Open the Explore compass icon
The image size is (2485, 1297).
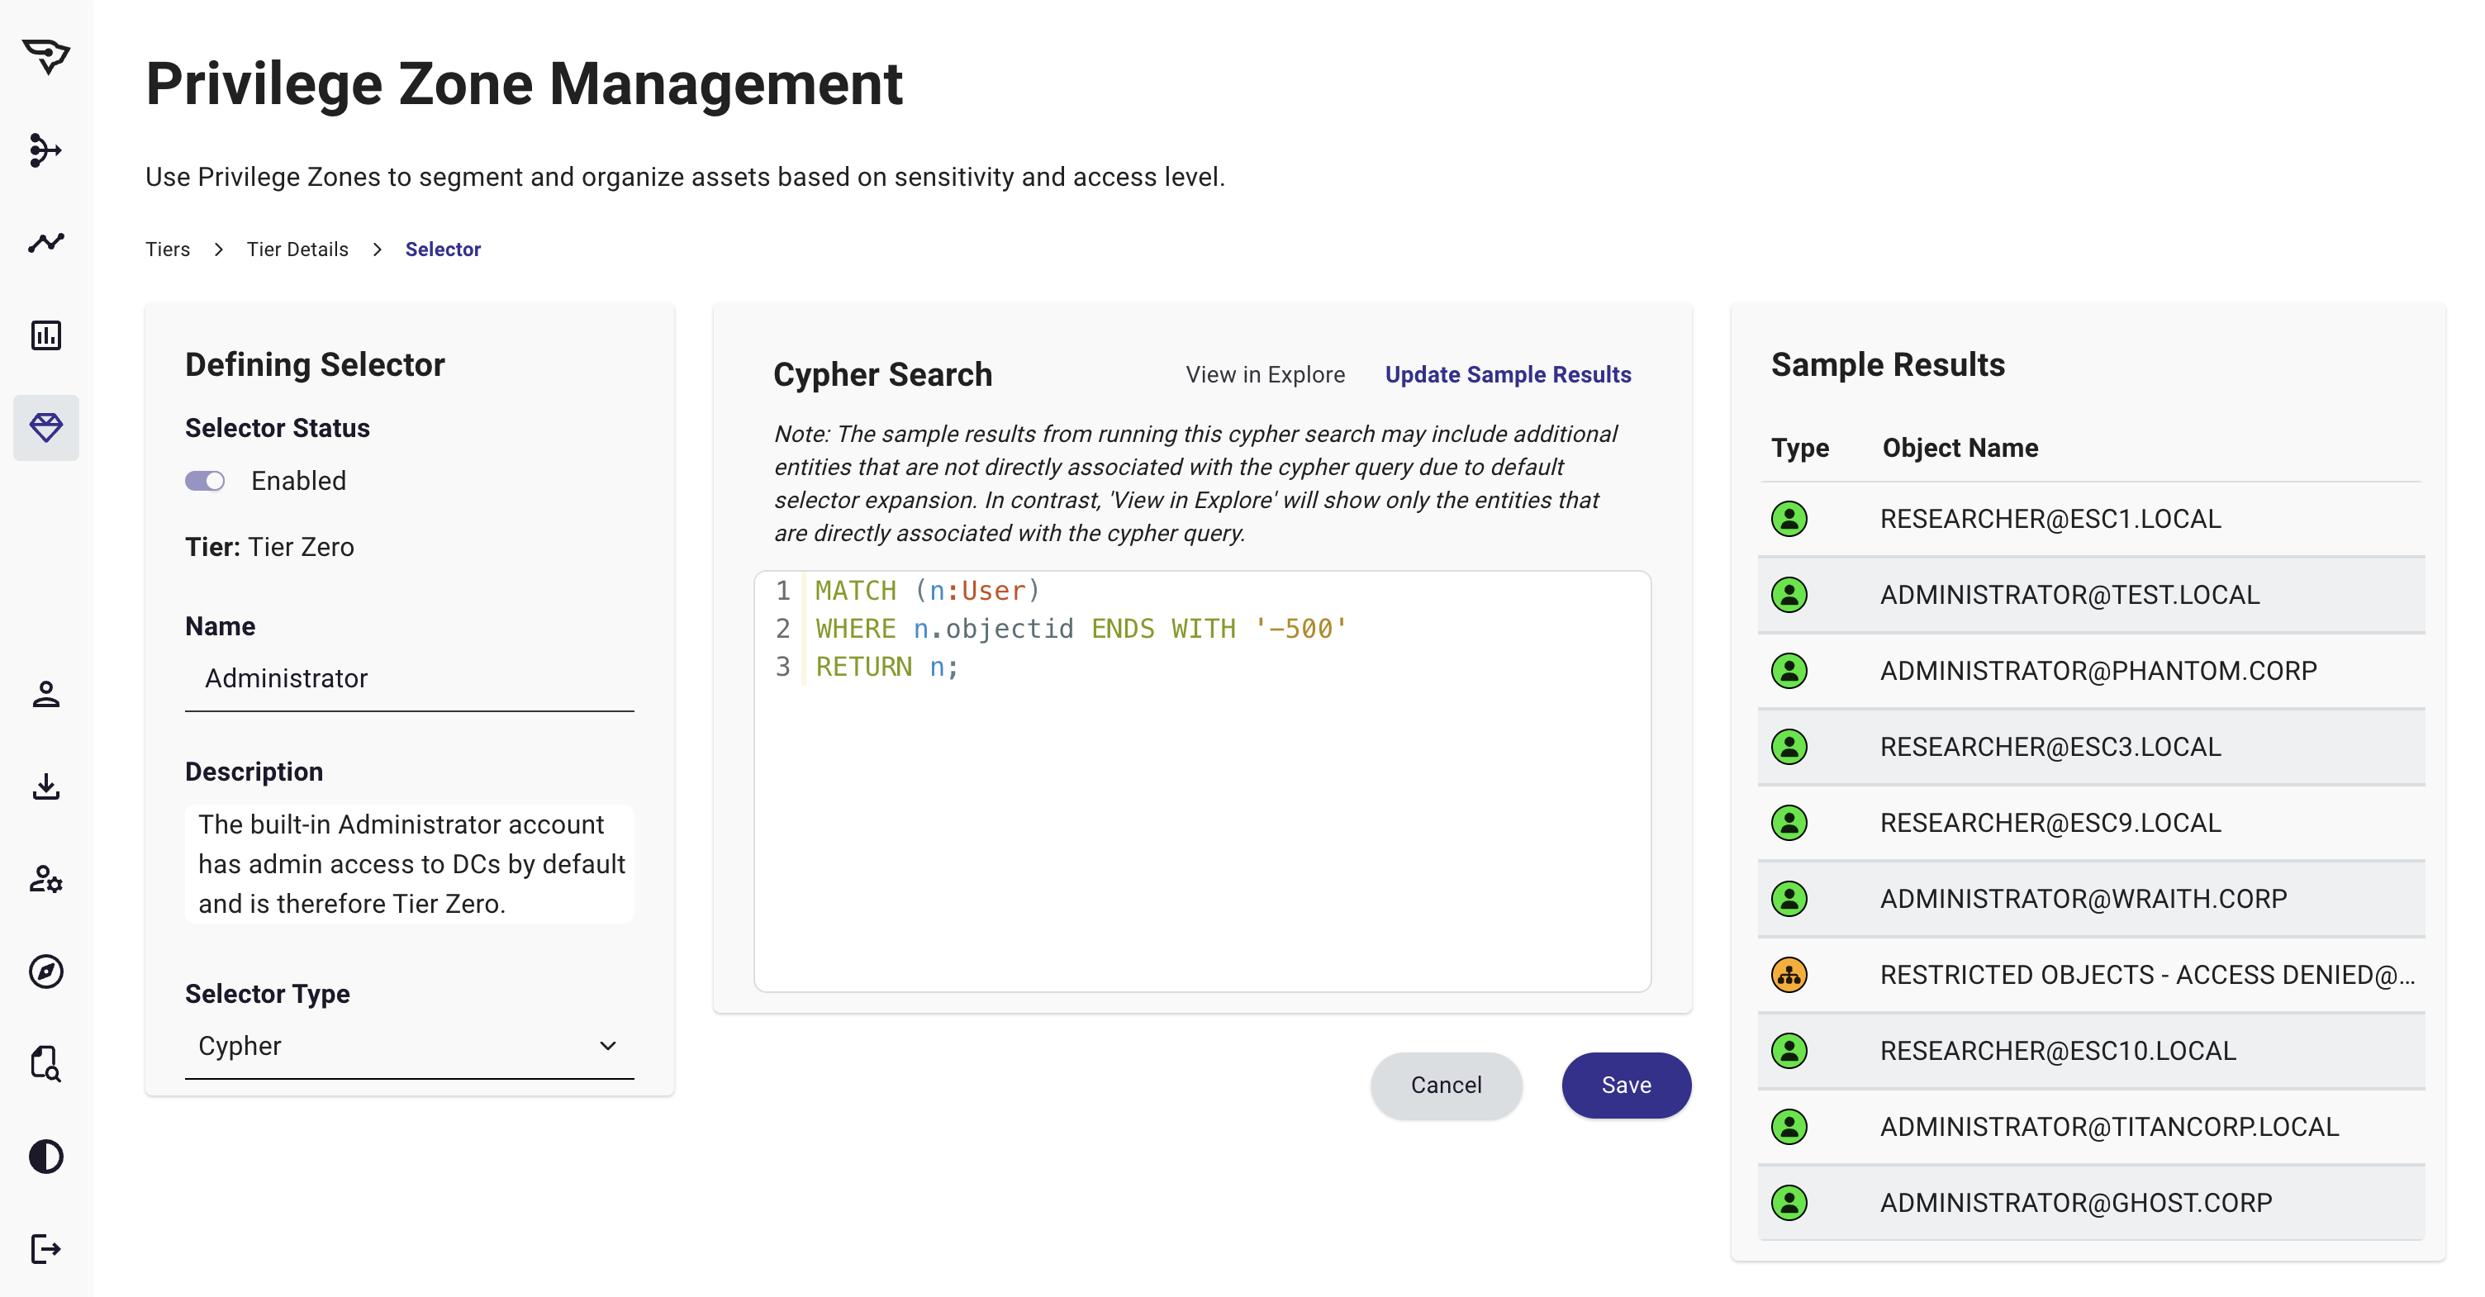point(45,972)
